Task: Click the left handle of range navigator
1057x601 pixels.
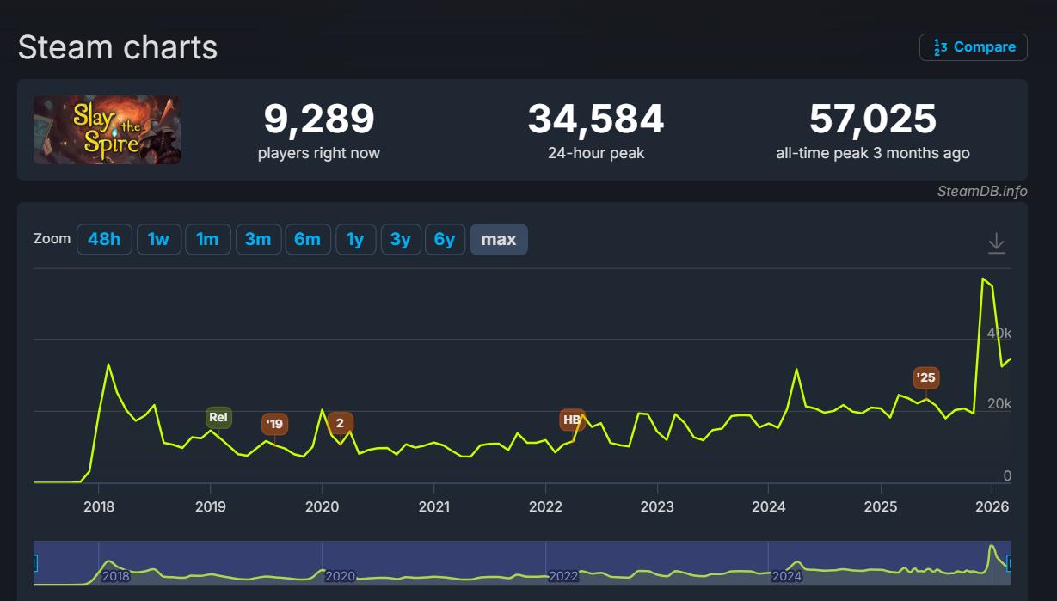Action: pos(34,563)
